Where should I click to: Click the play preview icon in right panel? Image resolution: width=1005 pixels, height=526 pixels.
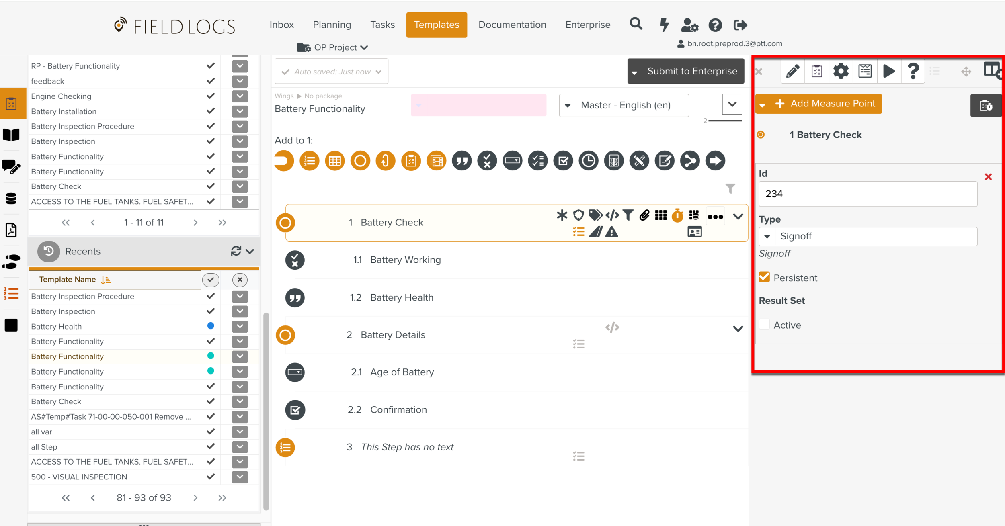(889, 72)
